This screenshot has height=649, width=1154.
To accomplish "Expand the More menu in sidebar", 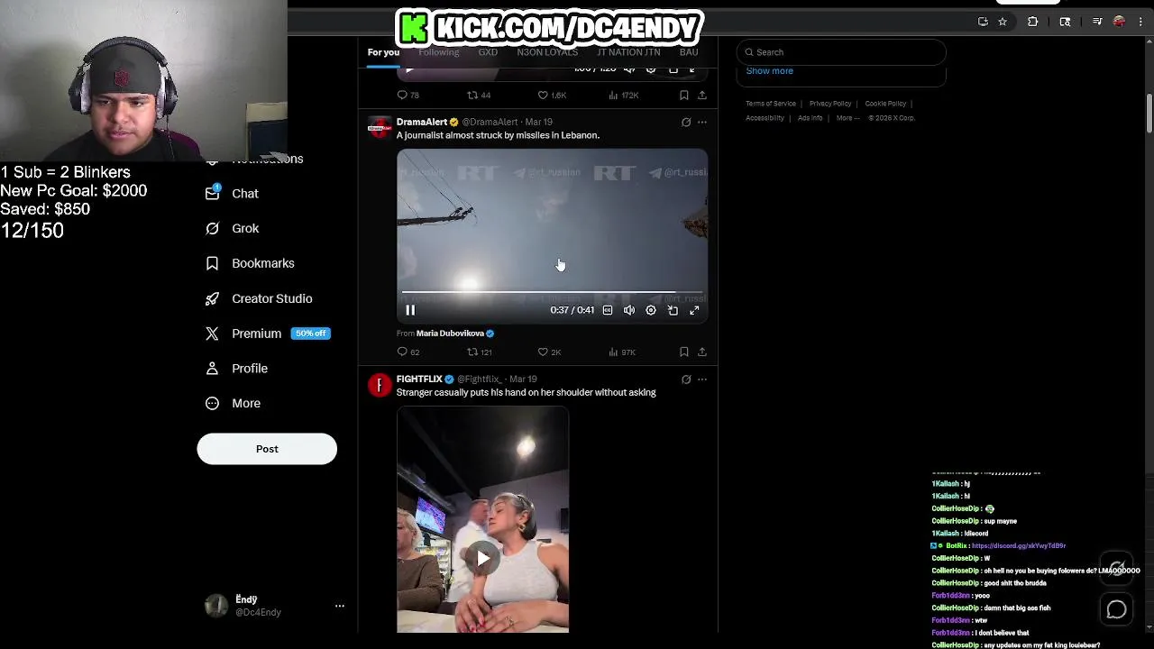I will coord(234,404).
